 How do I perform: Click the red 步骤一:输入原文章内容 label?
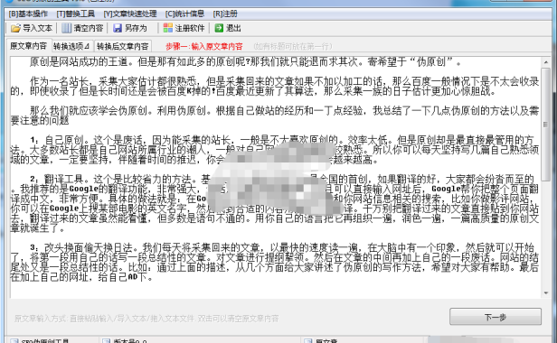point(204,46)
